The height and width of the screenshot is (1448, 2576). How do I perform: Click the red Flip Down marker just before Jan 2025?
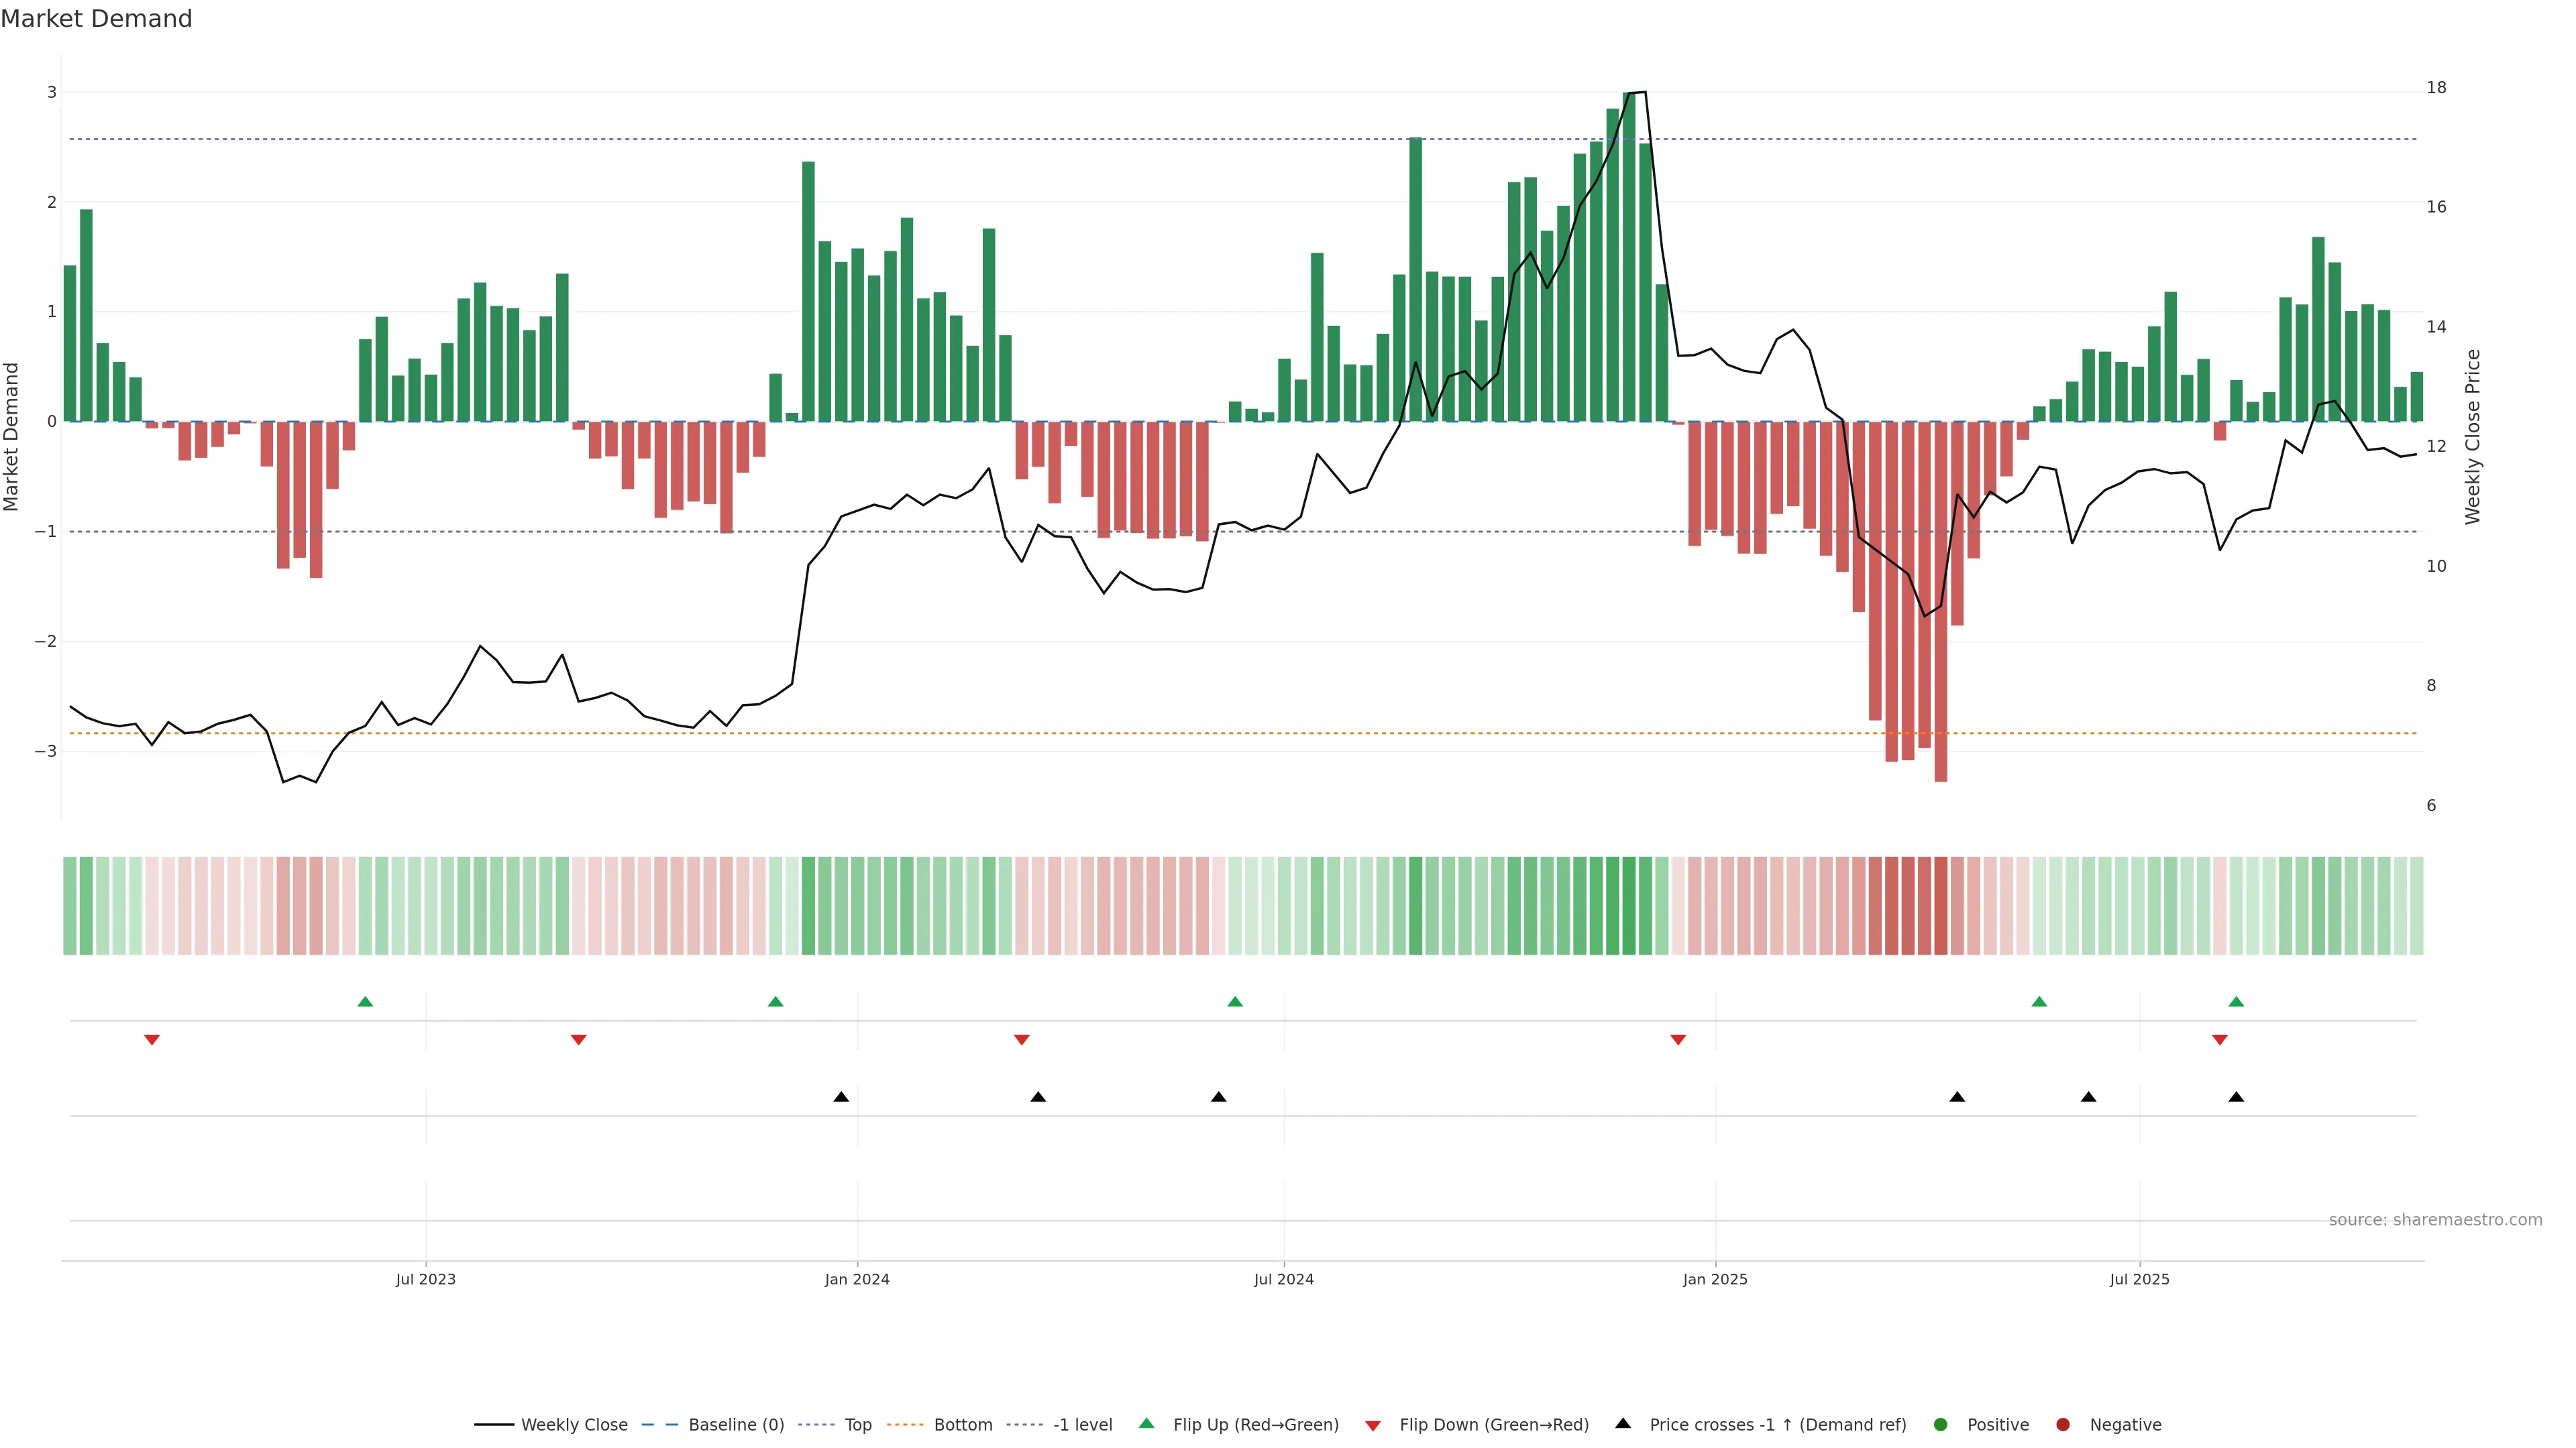point(1678,1040)
